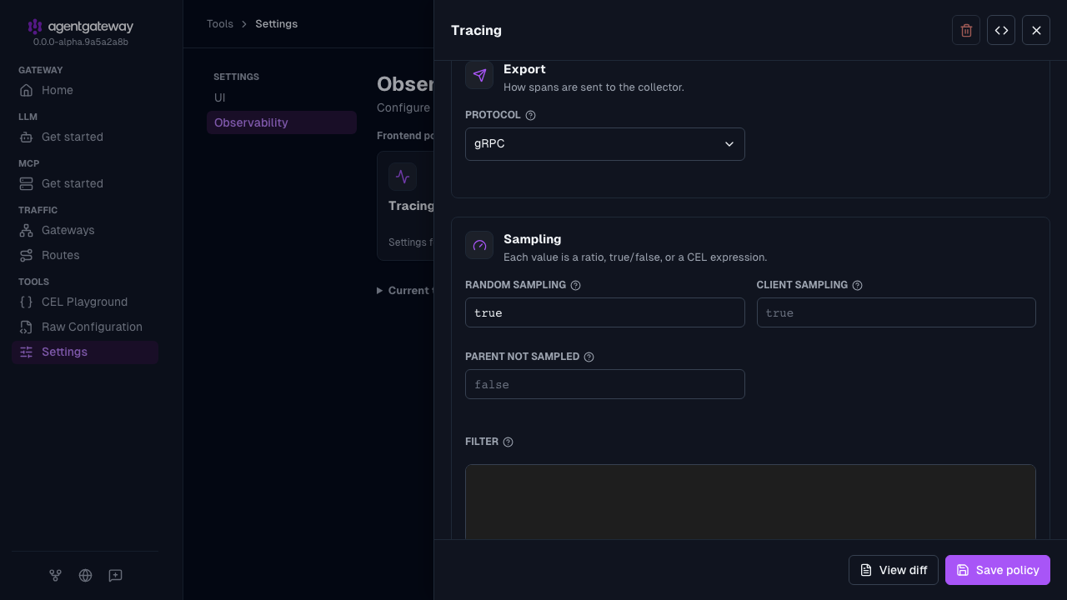The height and width of the screenshot is (600, 1067).
Task: Click the Tracing card activity icon
Action: [403, 177]
